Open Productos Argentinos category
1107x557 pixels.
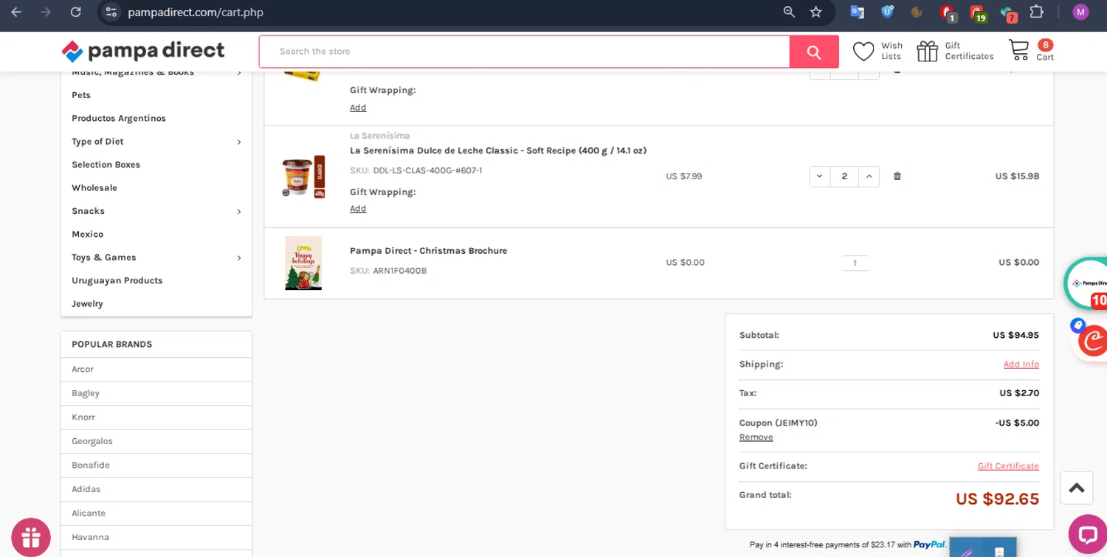[x=119, y=118]
